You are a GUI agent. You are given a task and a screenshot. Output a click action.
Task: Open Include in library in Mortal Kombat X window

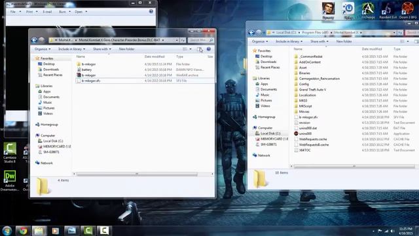click(x=289, y=41)
